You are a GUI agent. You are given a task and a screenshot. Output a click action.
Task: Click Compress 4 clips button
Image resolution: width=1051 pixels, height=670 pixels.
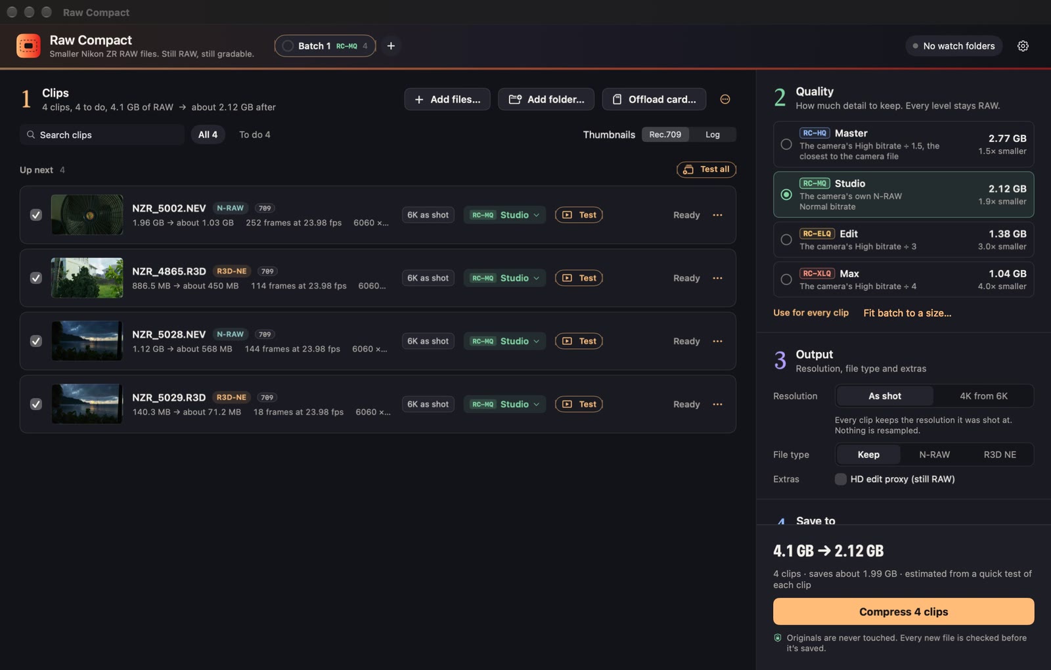point(903,612)
